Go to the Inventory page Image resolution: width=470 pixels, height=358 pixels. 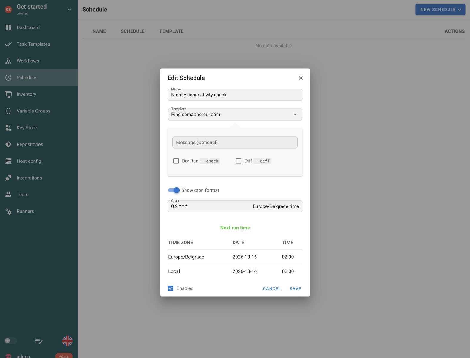click(39, 94)
